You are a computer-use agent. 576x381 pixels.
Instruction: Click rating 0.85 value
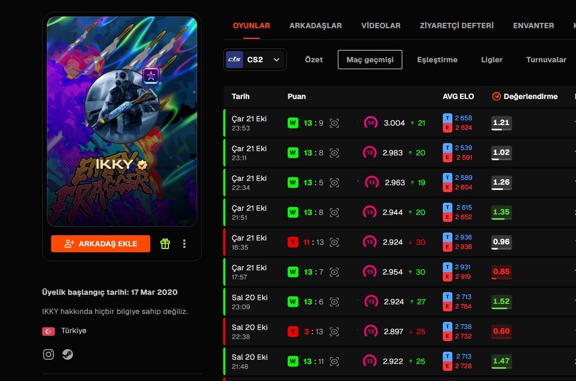point(501,272)
